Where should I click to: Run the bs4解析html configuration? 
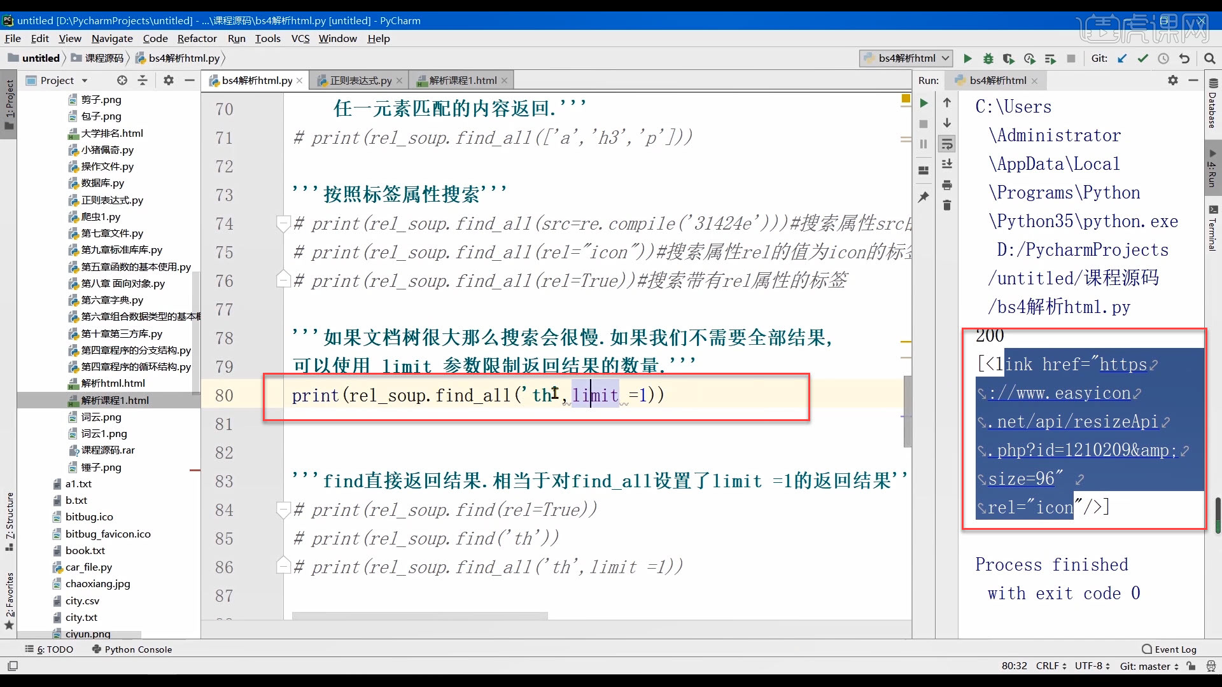pyautogui.click(x=968, y=58)
